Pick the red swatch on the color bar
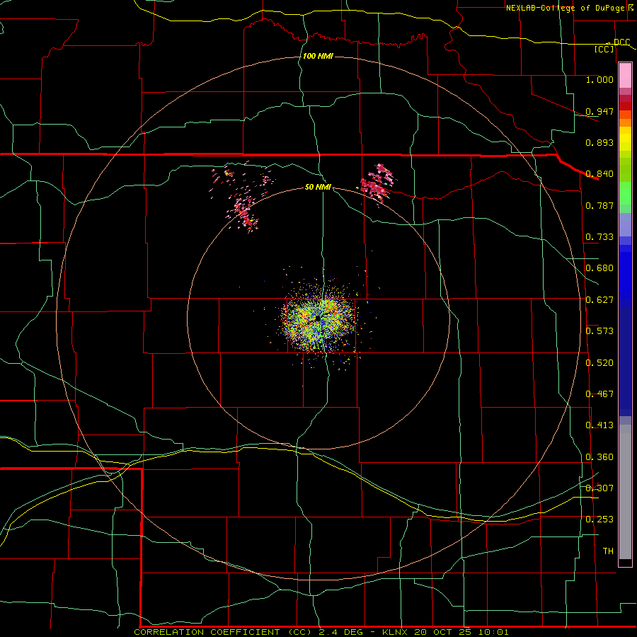637x637 pixels. pos(625,106)
